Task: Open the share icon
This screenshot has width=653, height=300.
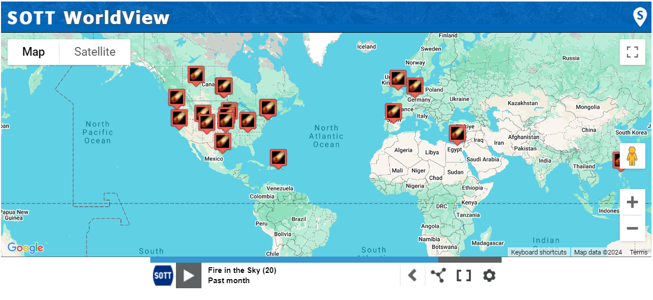Action: coord(438,276)
